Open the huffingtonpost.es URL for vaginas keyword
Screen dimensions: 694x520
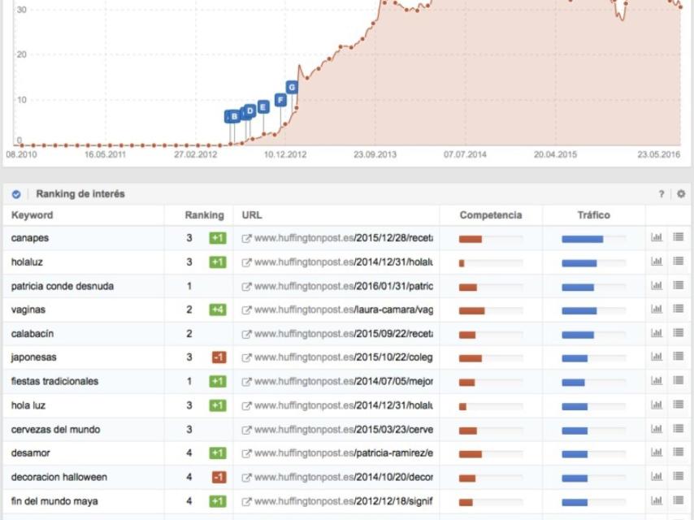pos(343,310)
